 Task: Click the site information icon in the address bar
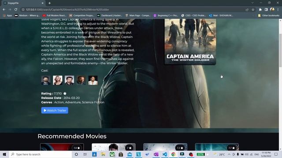23,10
